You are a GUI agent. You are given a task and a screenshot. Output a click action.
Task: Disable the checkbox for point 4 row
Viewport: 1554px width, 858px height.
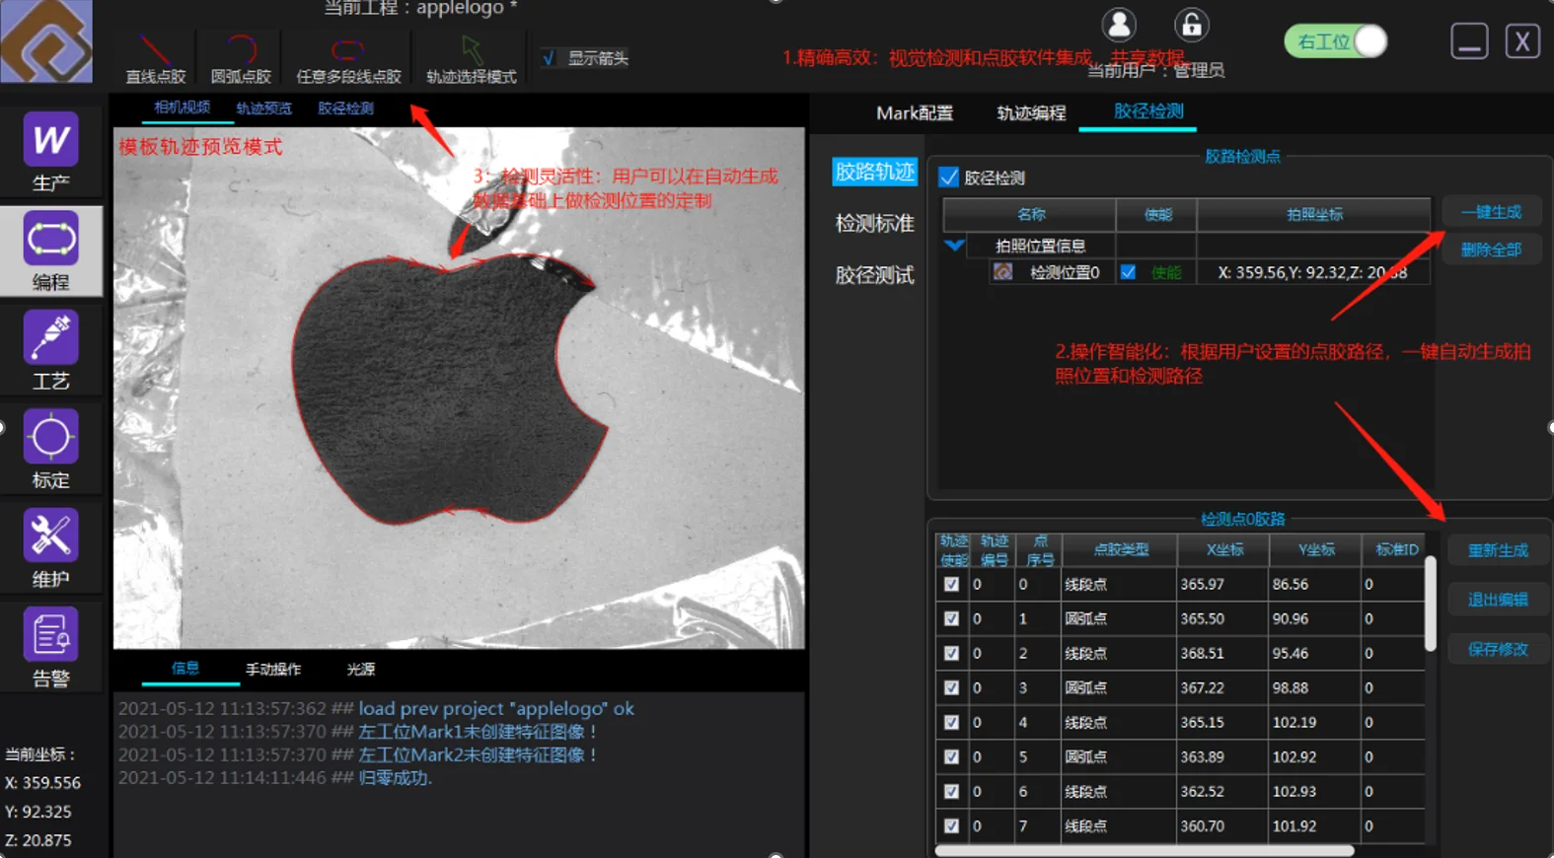pyautogui.click(x=951, y=722)
